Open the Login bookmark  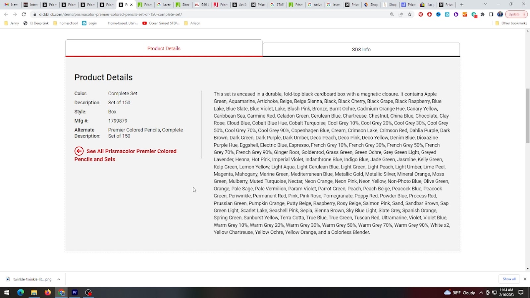pyautogui.click(x=89, y=23)
